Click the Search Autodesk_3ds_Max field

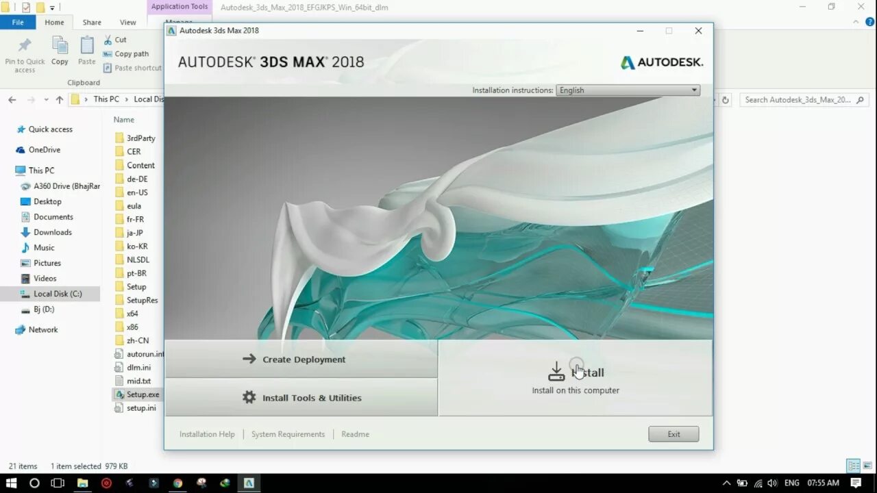tap(805, 99)
